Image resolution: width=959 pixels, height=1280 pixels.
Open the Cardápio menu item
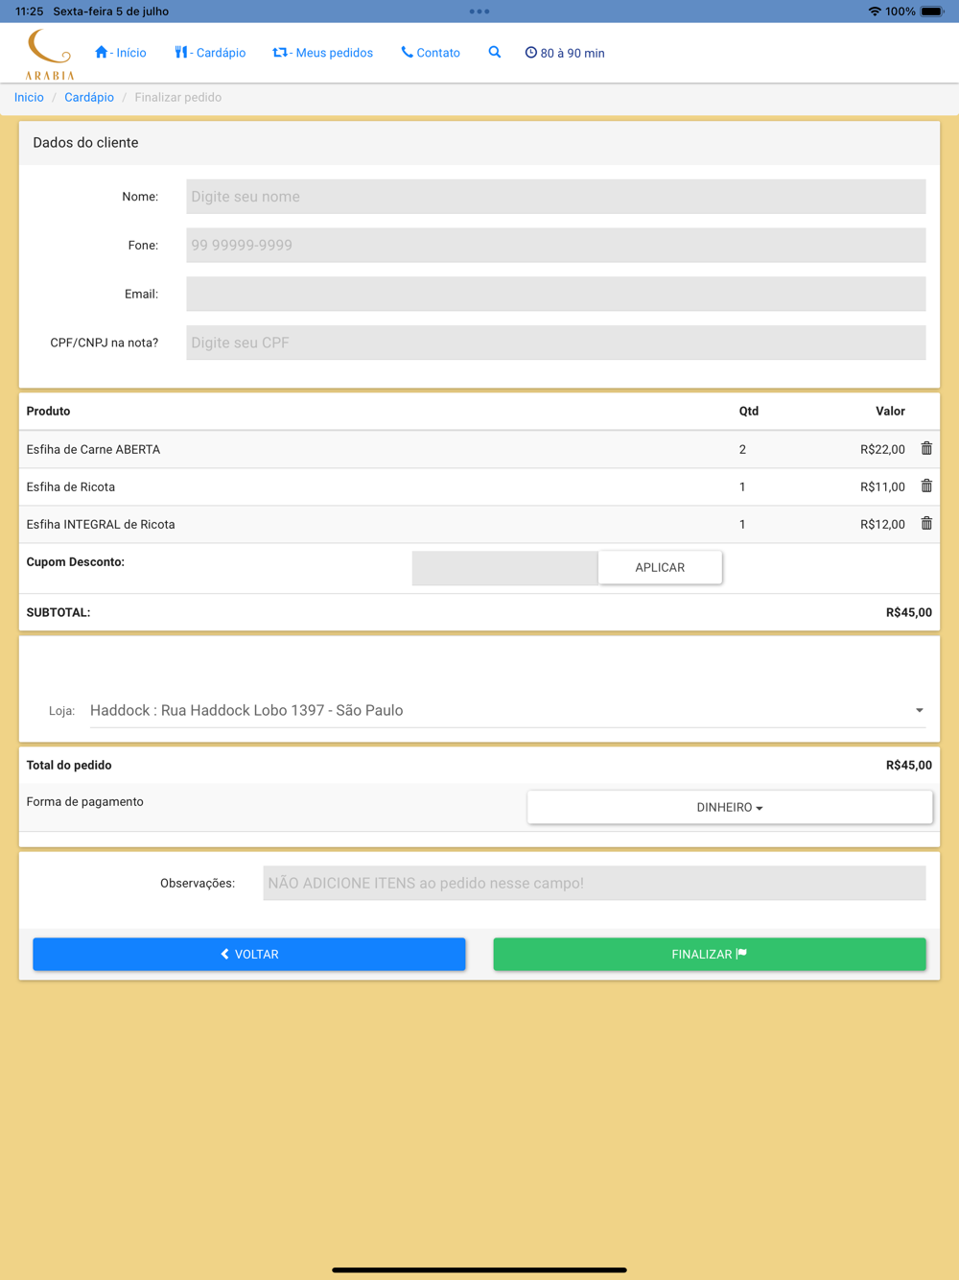click(x=210, y=53)
